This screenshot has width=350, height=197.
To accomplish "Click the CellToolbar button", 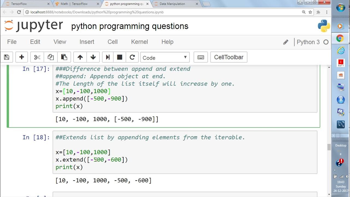I will pyautogui.click(x=229, y=57).
